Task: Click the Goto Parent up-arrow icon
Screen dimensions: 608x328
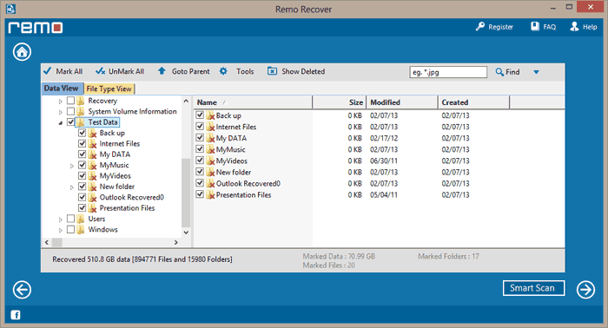Action: point(162,71)
